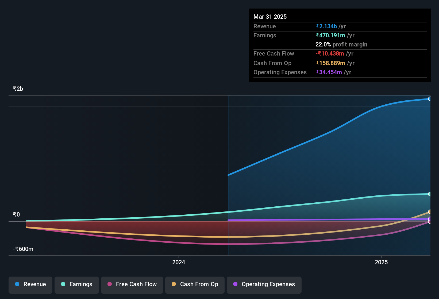Click the 2025 x-axis label
Screen dimensions: 439x299
coord(381,262)
